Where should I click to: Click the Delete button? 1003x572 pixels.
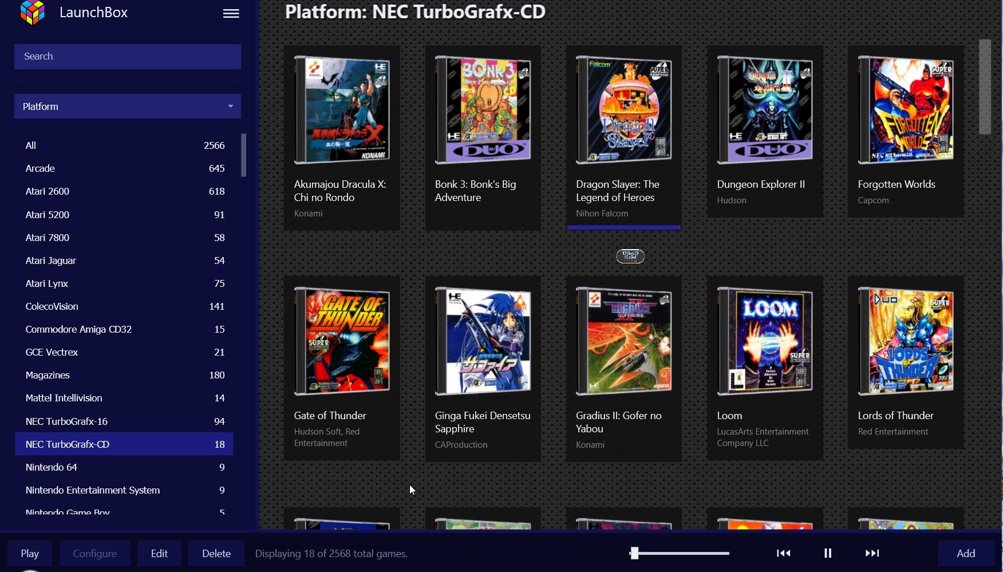(x=216, y=554)
